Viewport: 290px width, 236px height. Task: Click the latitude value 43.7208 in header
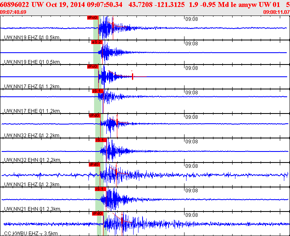click(140, 4)
